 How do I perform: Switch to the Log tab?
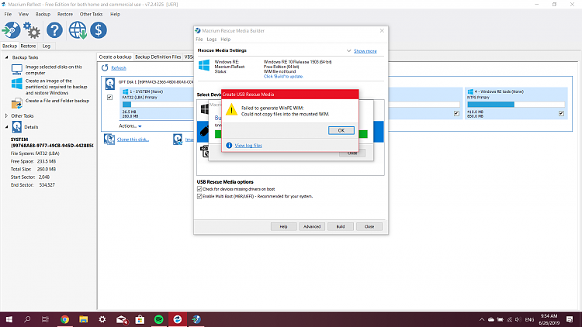tap(47, 46)
